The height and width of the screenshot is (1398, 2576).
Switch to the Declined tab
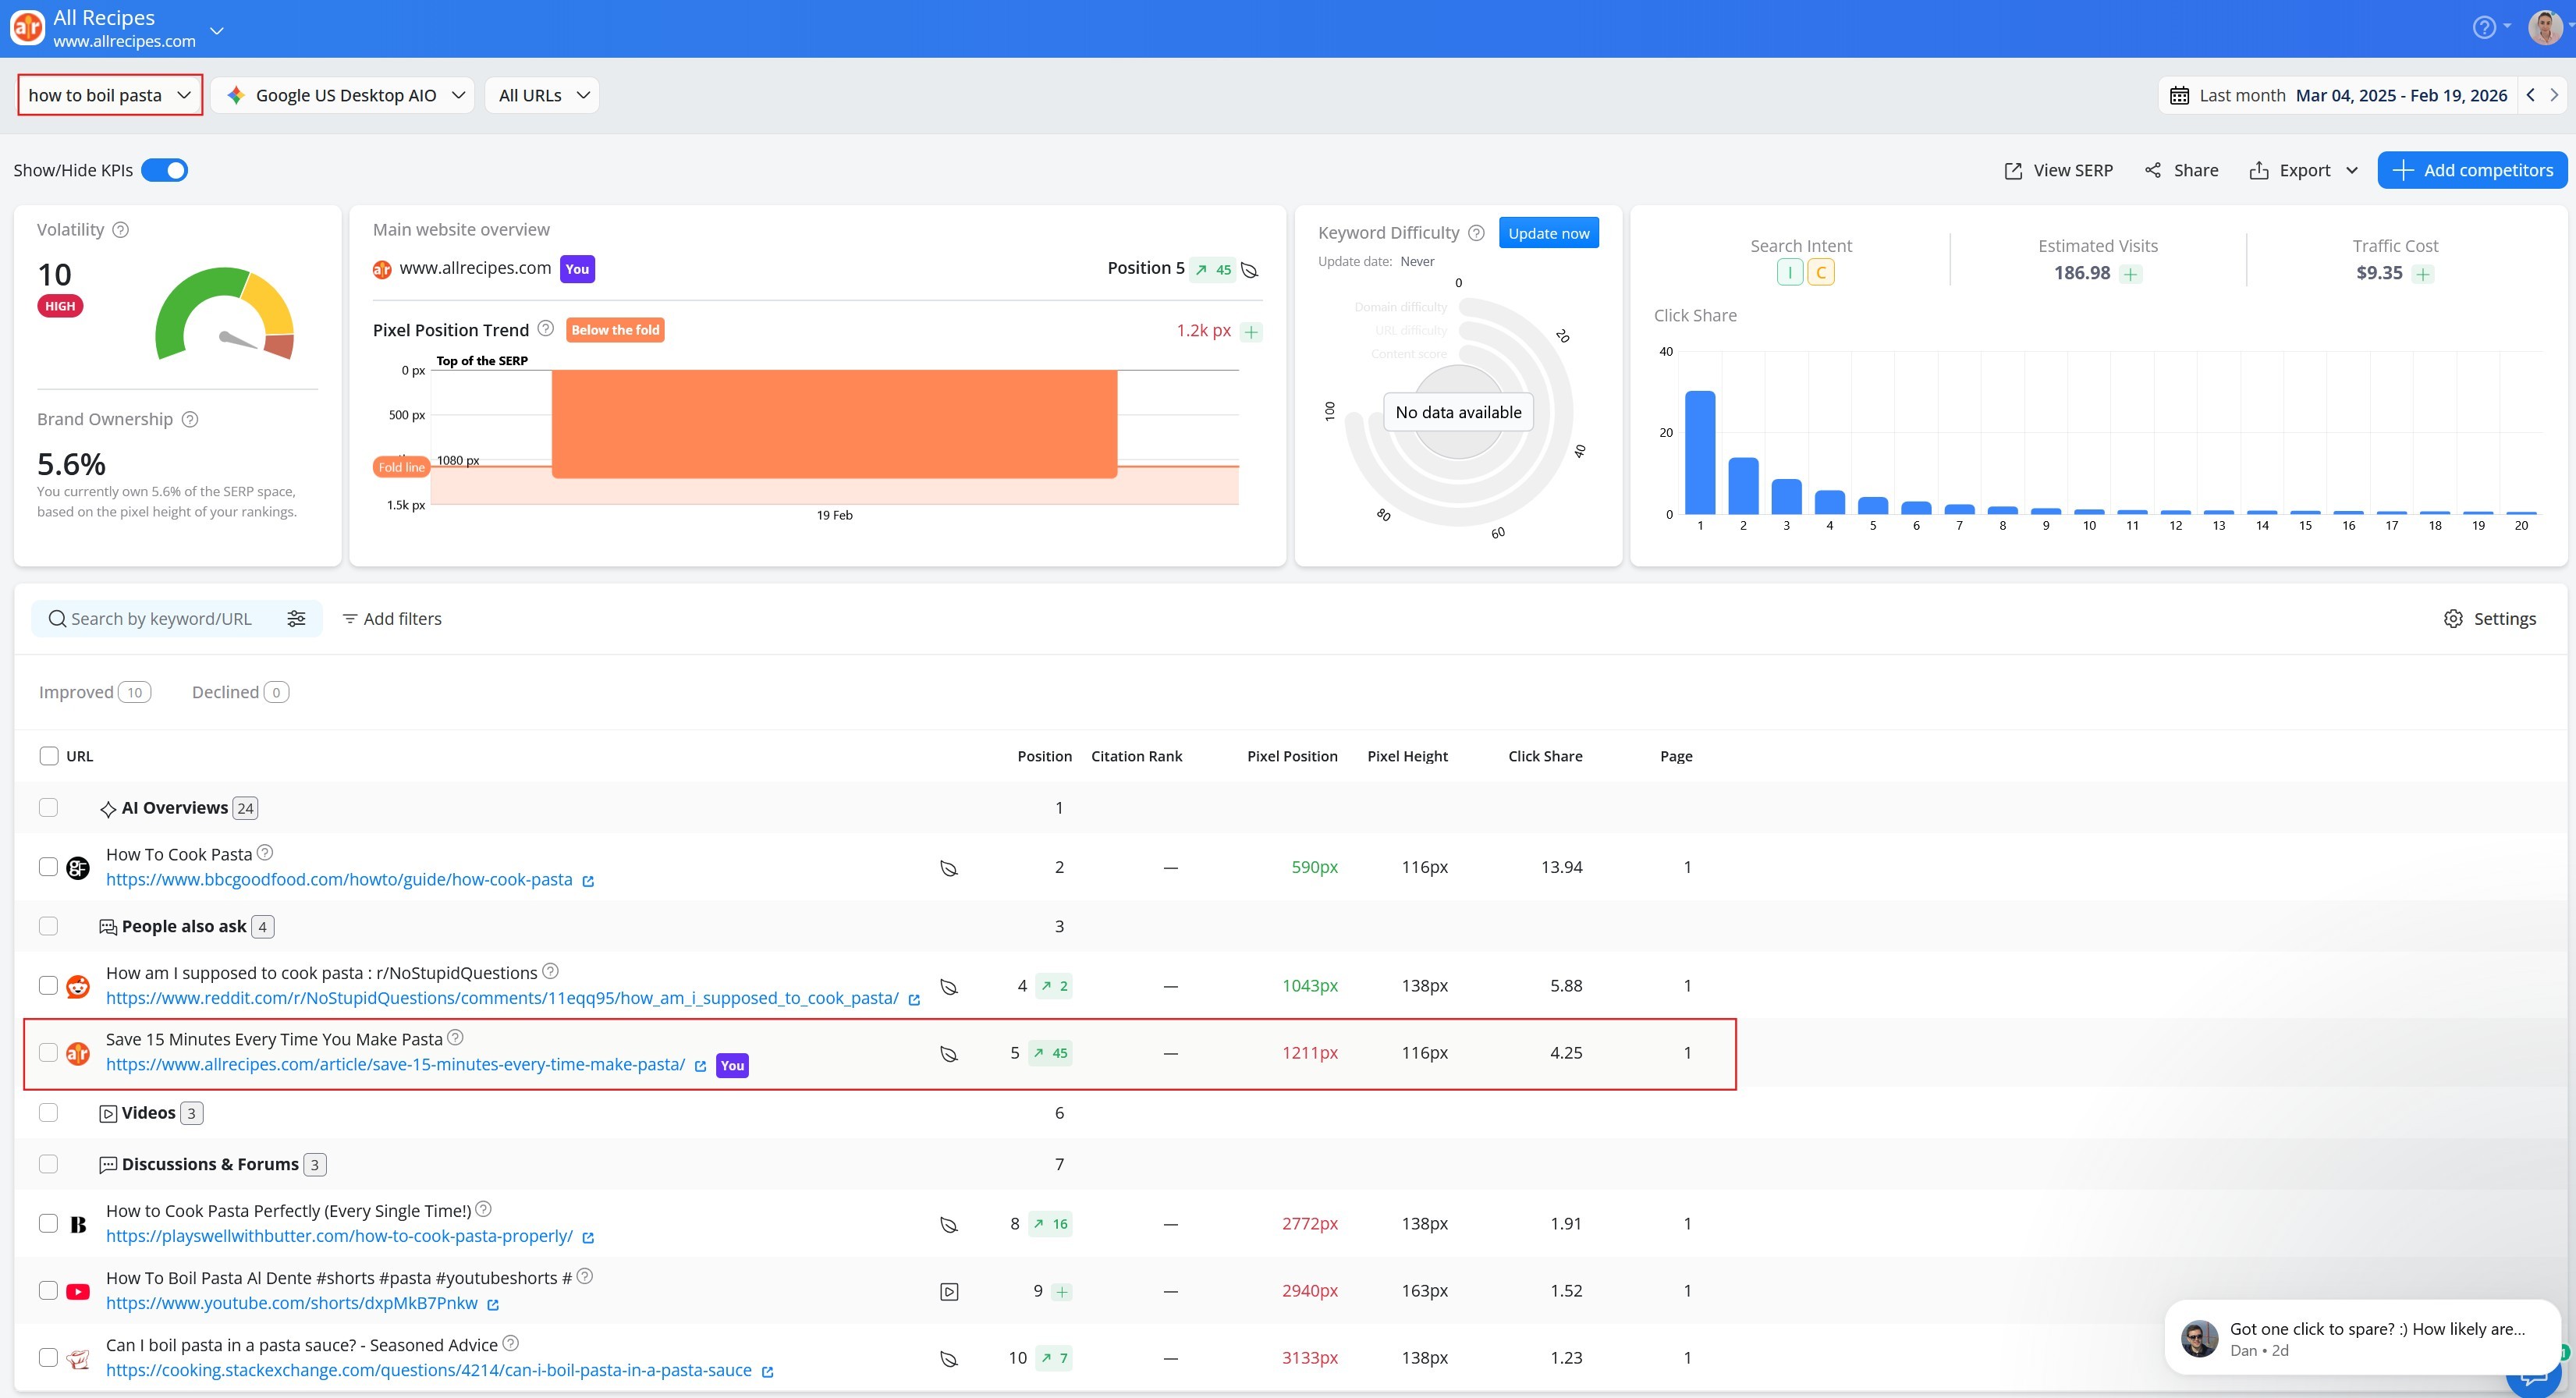240,692
